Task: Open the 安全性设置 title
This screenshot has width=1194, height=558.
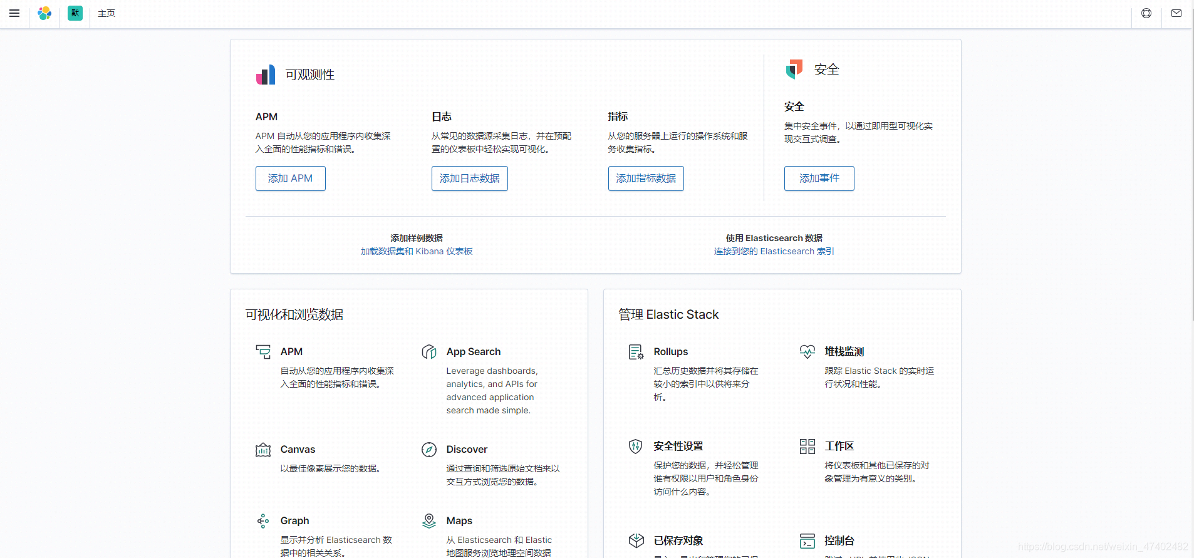Action: pyautogui.click(x=678, y=446)
